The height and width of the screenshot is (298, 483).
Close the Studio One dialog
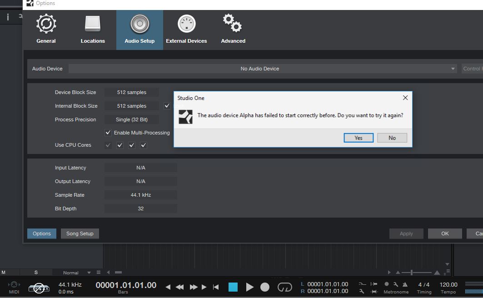[405, 98]
